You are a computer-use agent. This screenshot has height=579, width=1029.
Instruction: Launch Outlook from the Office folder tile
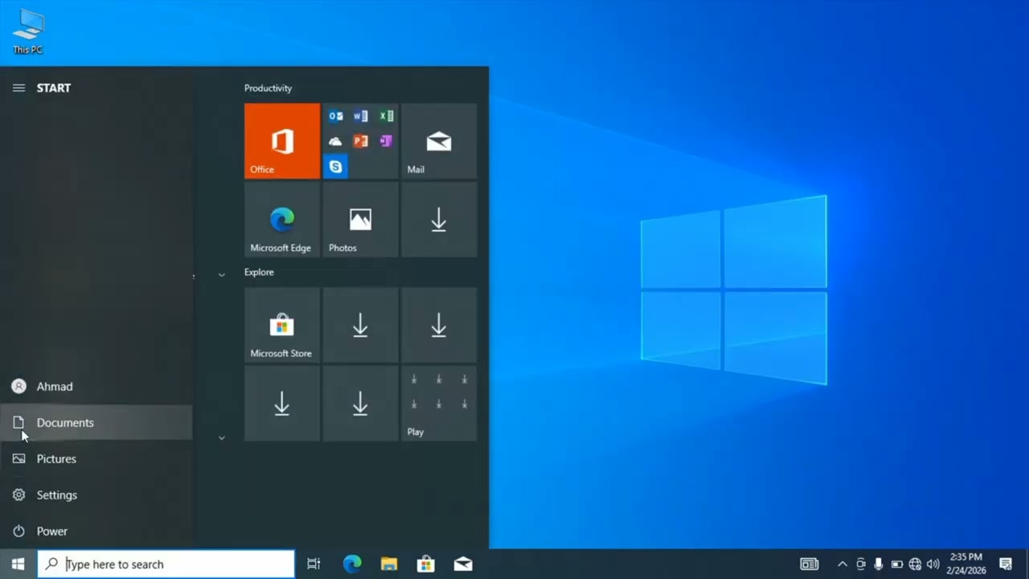pyautogui.click(x=335, y=117)
